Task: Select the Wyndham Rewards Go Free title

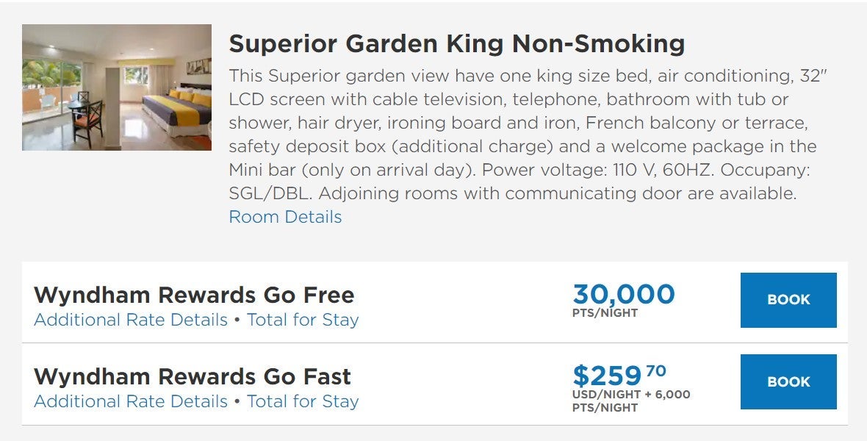Action: tap(194, 295)
